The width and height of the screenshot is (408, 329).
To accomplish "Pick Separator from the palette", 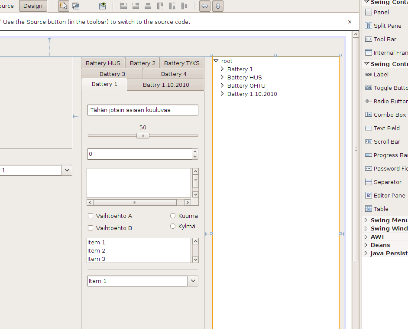I will click(383, 182).
